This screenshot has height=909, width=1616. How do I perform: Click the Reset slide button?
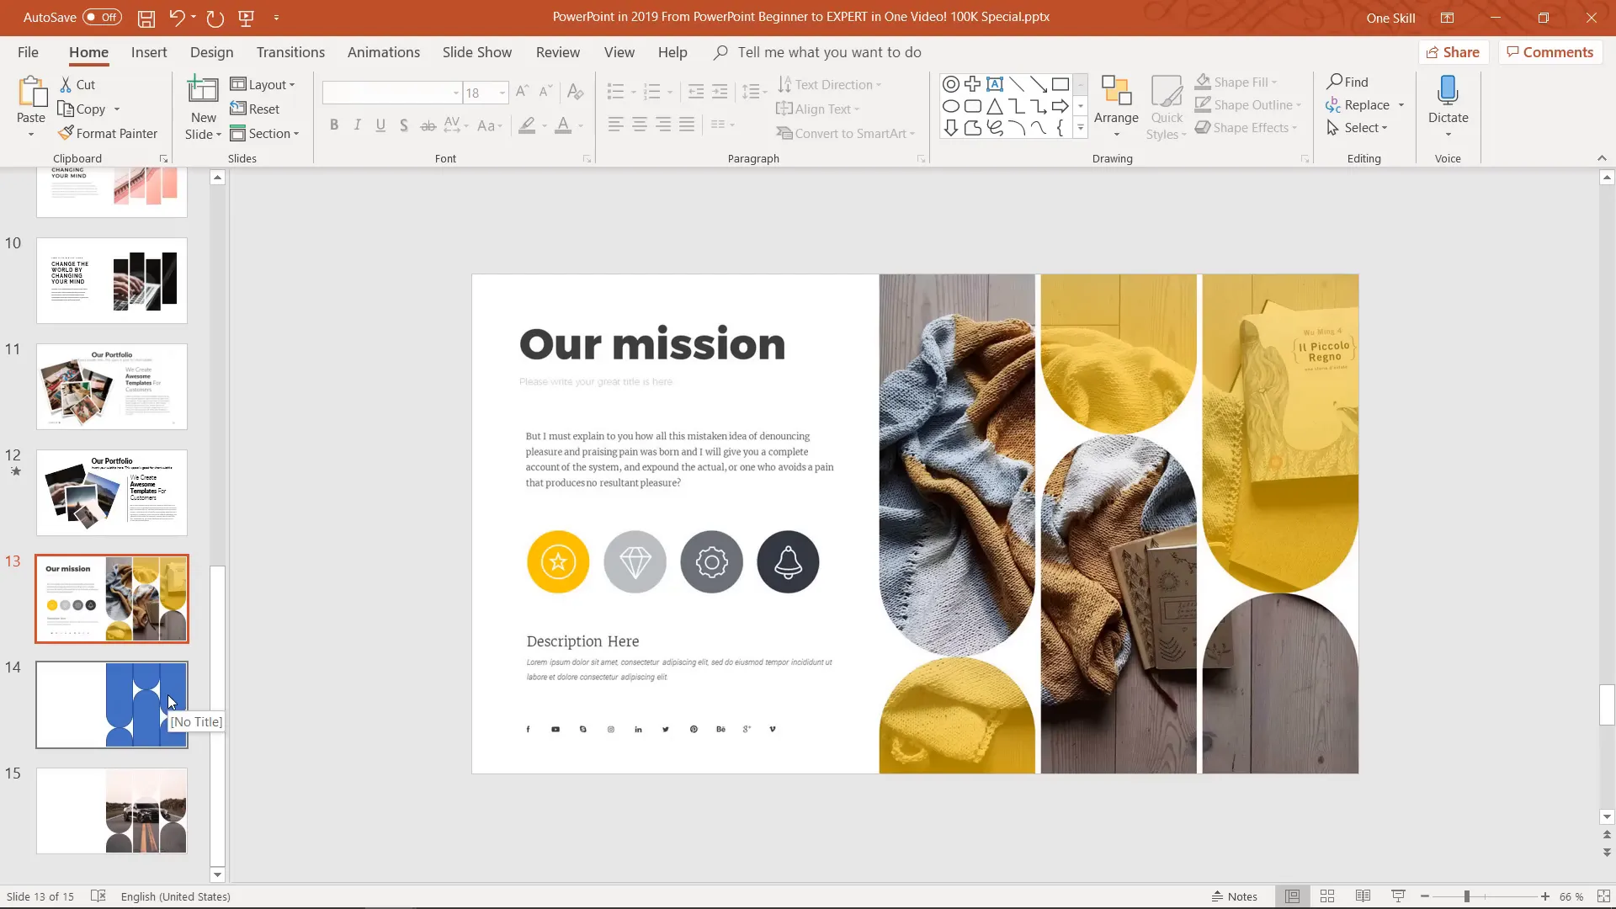coord(254,109)
